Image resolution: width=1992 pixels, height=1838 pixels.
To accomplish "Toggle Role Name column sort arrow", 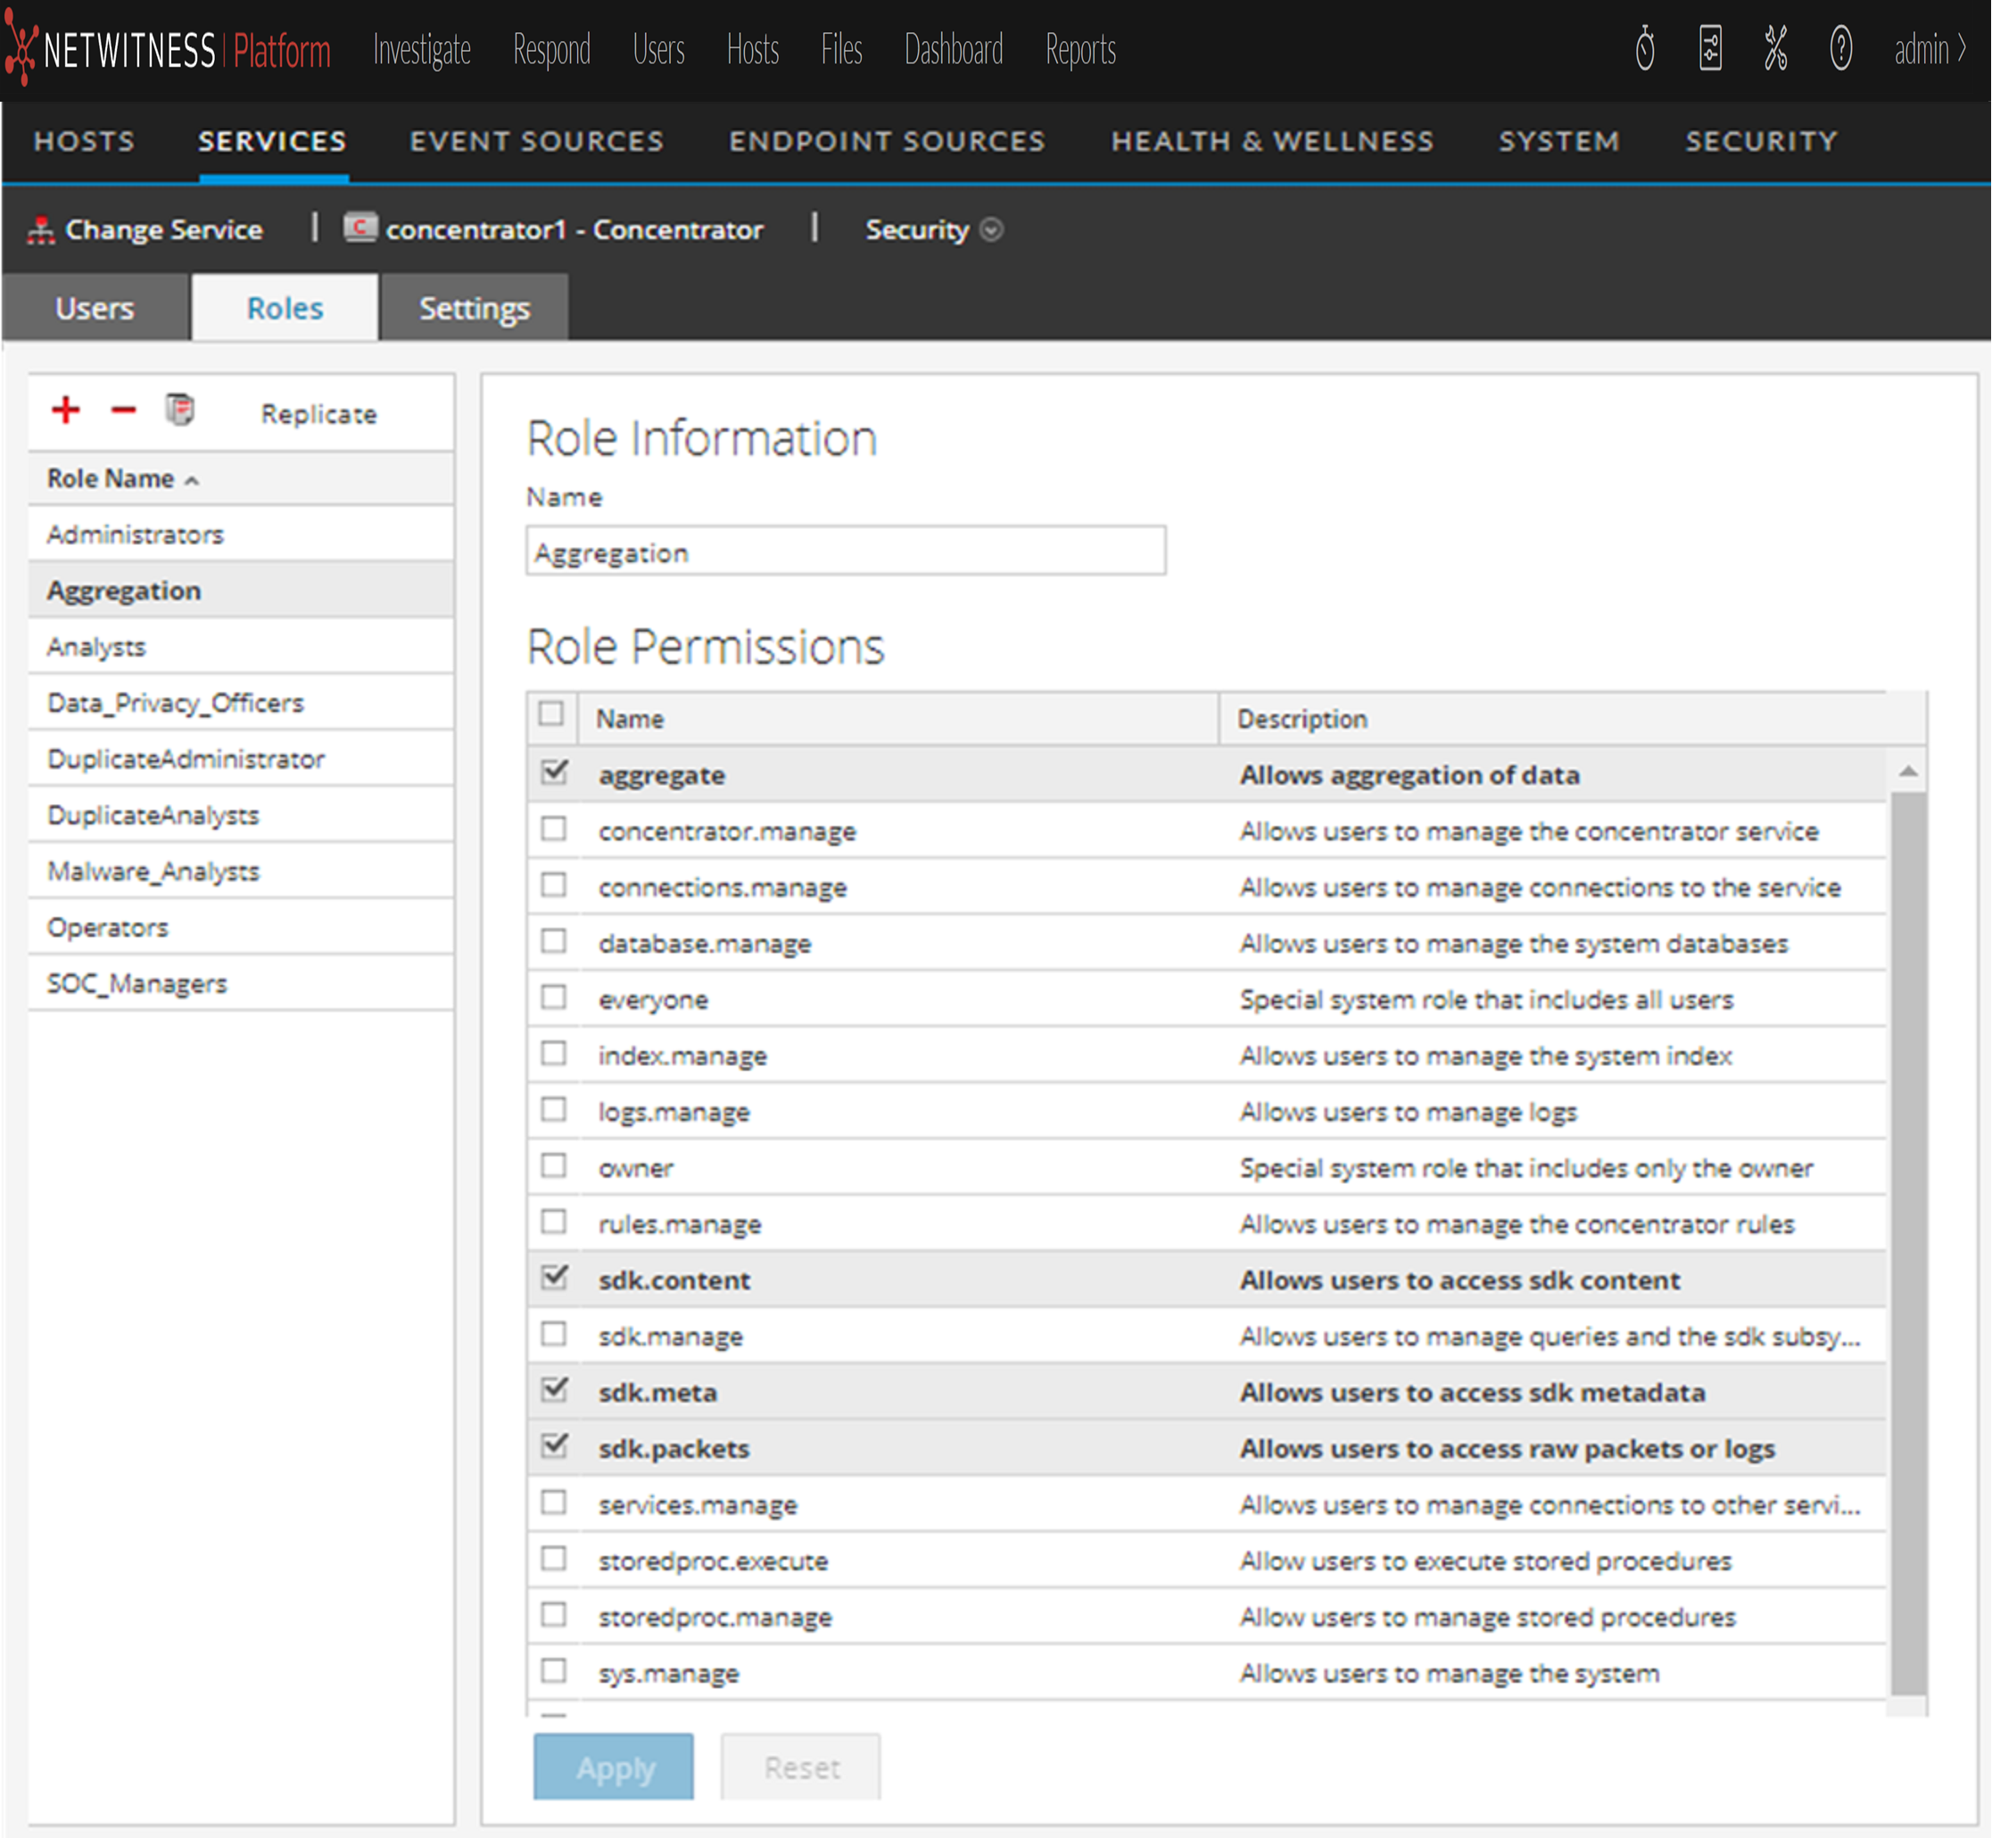I will click(192, 480).
